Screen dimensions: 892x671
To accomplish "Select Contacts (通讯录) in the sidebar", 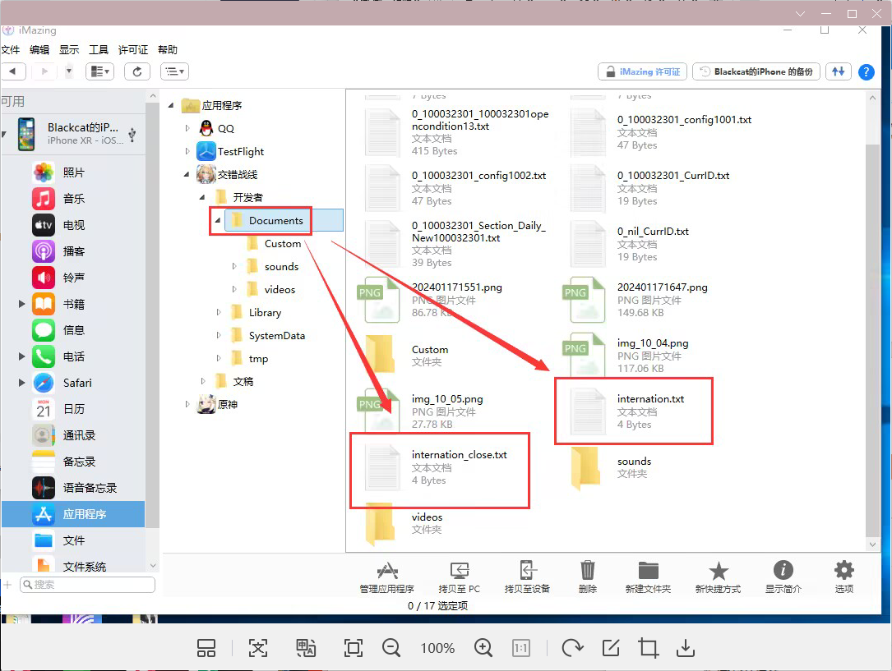I will (x=73, y=435).
